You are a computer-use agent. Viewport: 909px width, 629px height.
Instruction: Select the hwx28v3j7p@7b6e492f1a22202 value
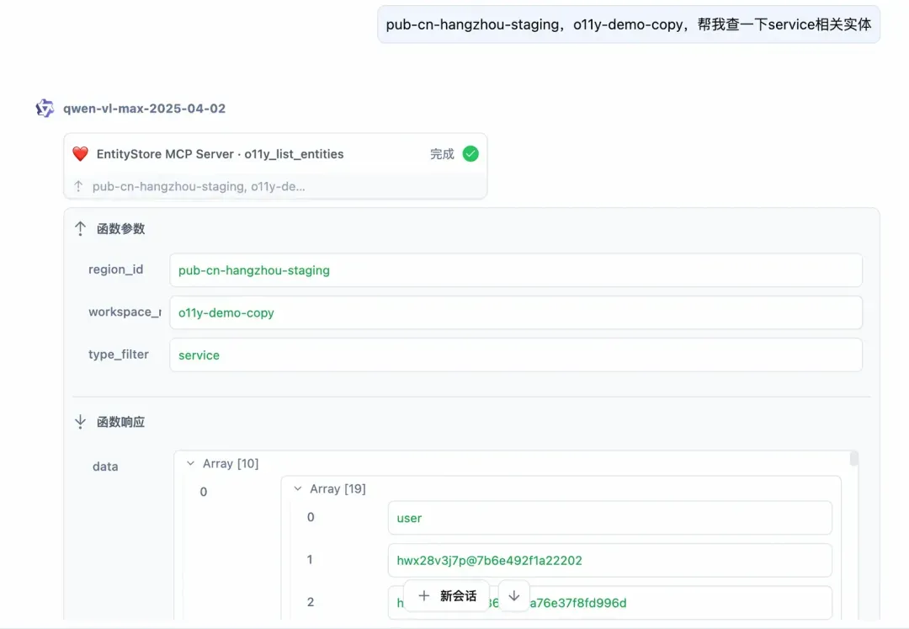[x=610, y=560]
